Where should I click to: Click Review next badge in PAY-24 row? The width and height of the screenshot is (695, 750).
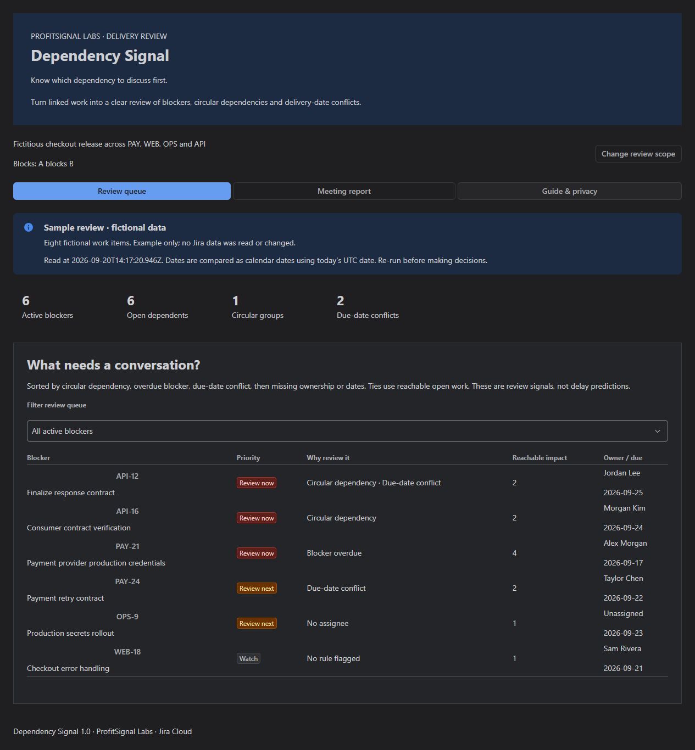click(x=257, y=588)
